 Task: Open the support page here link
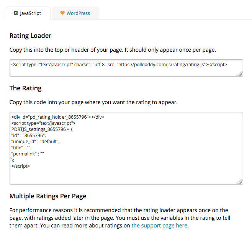tap(159, 226)
